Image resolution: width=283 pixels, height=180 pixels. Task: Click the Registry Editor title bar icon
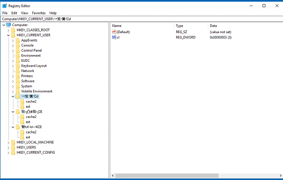[x=5, y=6]
